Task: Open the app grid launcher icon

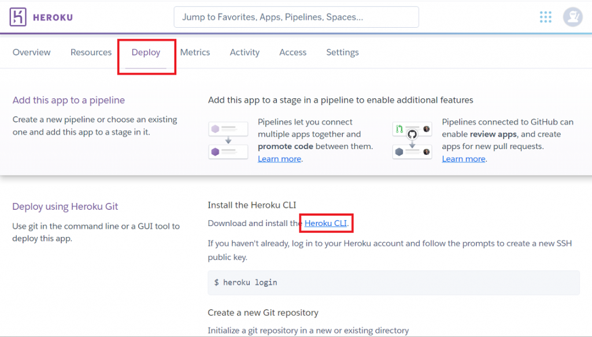Action: [545, 17]
